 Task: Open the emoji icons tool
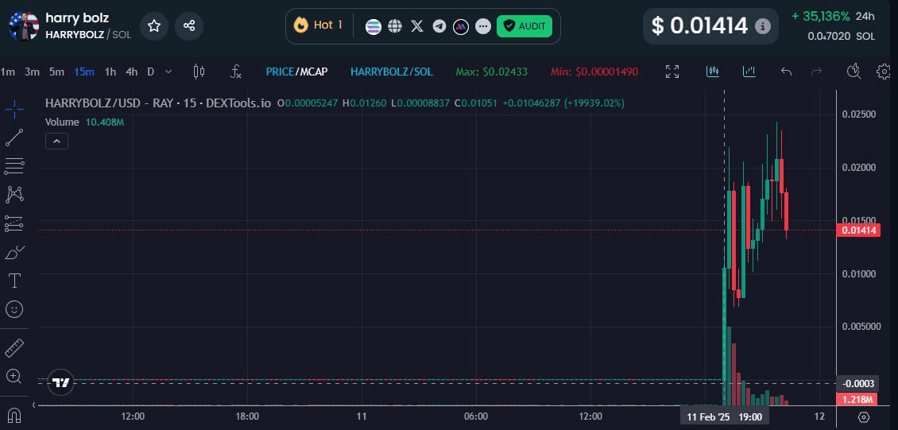(x=14, y=309)
